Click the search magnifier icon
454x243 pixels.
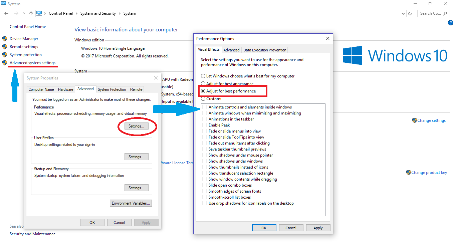tap(445, 13)
